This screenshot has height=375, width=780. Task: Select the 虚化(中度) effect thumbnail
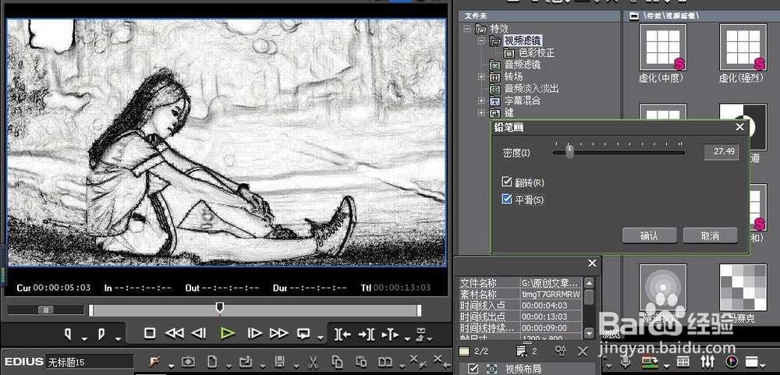[662, 48]
